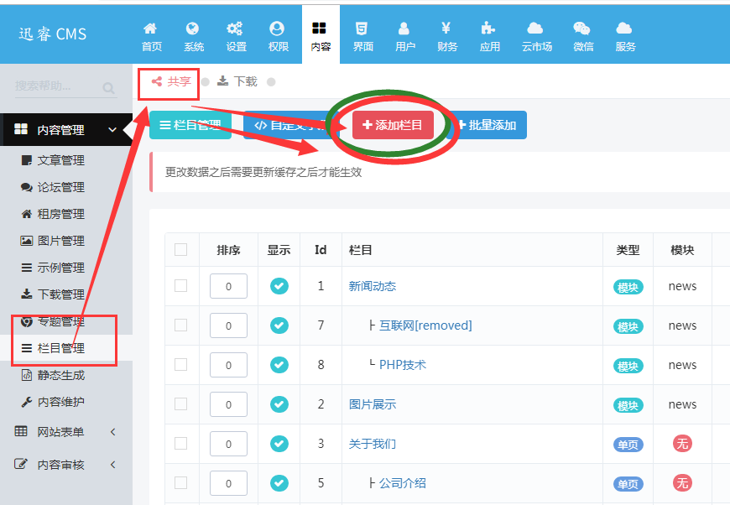Click the sort order field for 新闻动态

(228, 286)
